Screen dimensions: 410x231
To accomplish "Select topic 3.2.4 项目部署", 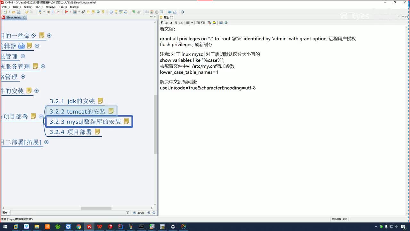I will point(70,132).
